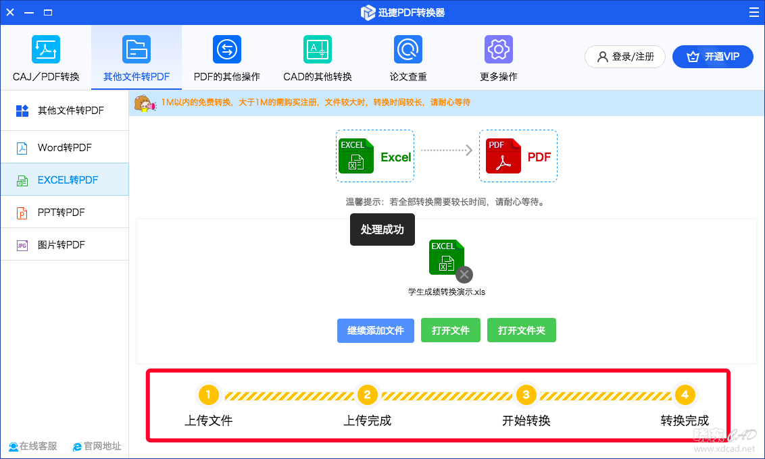This screenshot has height=459, width=765.
Task: Open the CAD的其他转换 toolbar icon
Action: [x=318, y=49]
